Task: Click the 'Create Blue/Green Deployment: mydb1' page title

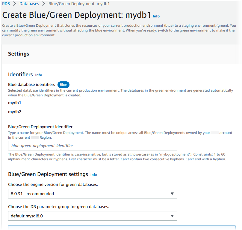Action: pos(76,15)
